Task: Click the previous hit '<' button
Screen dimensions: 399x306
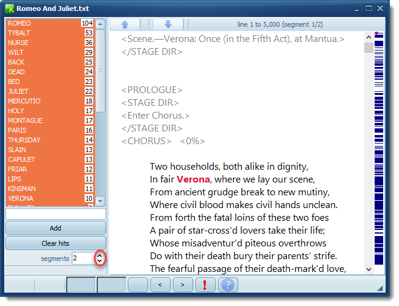Action: [x=160, y=285]
